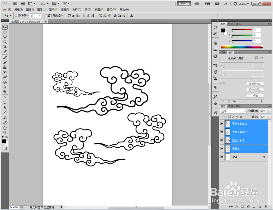Open the arrange documents dropdown
273x210 pixels.
(x=56, y=4)
